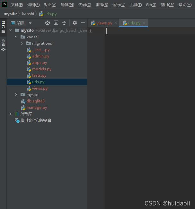Click the expand all icon
This screenshot has width=195, height=209.
(x=56, y=23)
